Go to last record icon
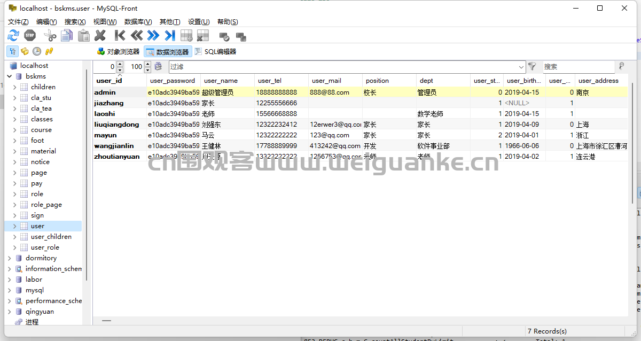The image size is (641, 341). pos(170,36)
